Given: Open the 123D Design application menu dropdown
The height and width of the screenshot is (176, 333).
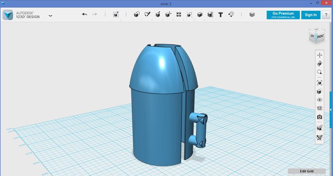Looking at the screenshot, I should [x=50, y=15].
